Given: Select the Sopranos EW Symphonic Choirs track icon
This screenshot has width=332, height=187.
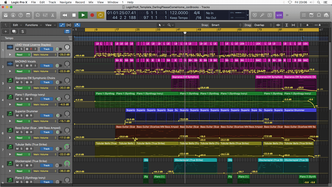Looking at the screenshot, I should click(10, 80).
